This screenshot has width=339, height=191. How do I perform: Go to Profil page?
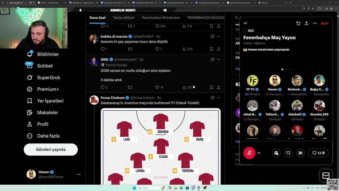click(37, 124)
